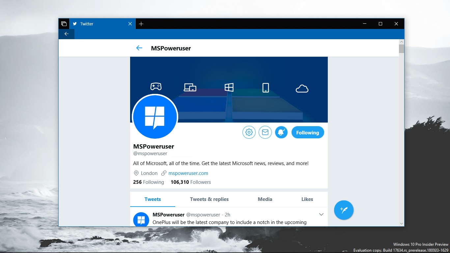
Task: Switch to the Media tab
Action: (265, 199)
